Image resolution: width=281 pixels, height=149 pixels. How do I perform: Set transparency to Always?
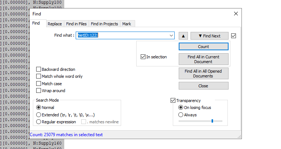(x=181, y=115)
